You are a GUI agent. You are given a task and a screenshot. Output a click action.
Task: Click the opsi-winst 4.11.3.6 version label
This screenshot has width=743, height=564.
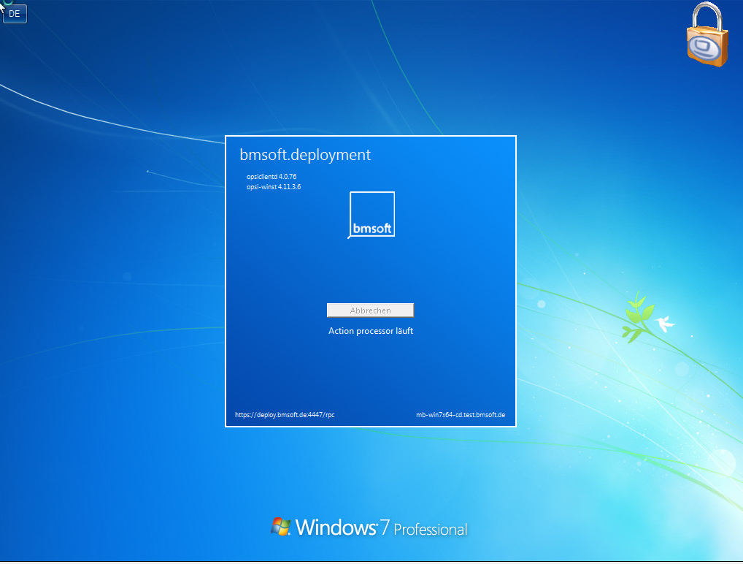coord(274,187)
